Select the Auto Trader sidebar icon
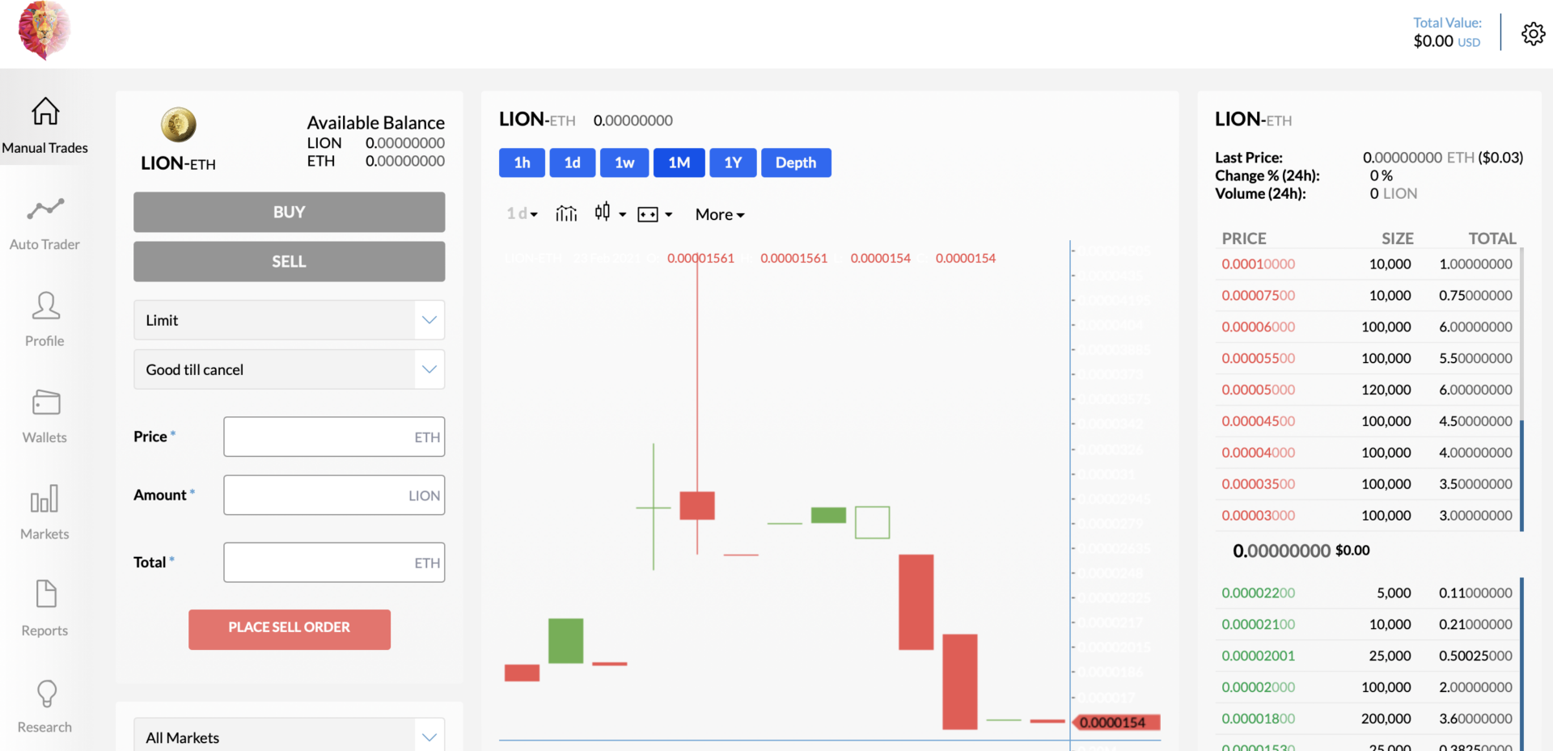Screen dimensions: 1553x751 45,222
